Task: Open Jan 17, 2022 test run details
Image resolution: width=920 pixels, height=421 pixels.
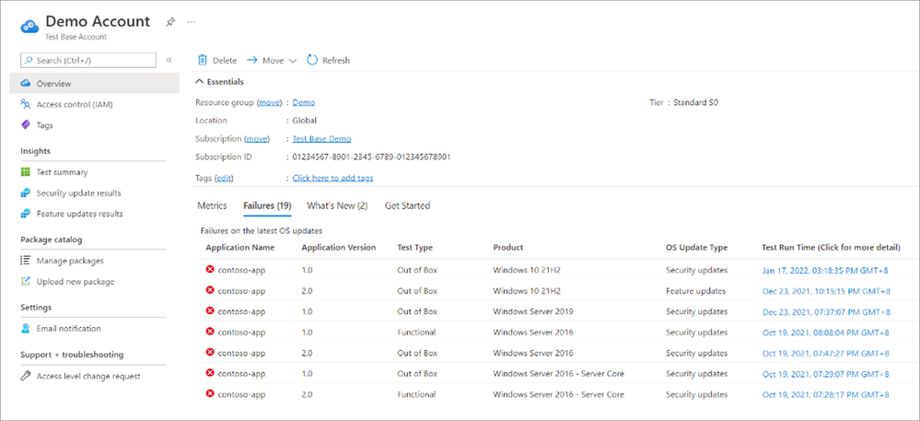Action: pyautogui.click(x=825, y=271)
